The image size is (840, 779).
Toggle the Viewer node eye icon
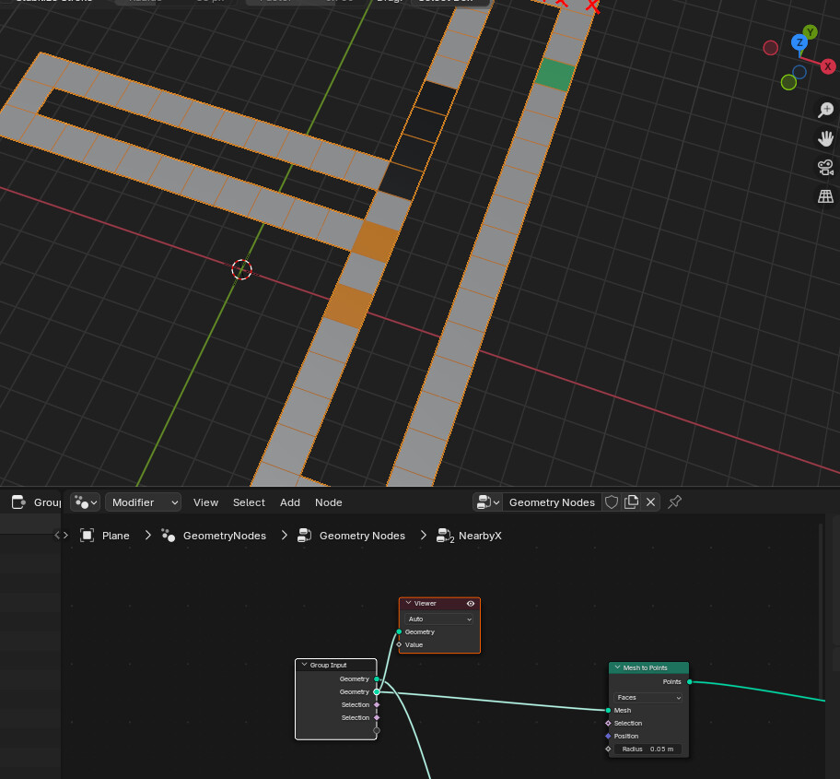[x=471, y=604]
